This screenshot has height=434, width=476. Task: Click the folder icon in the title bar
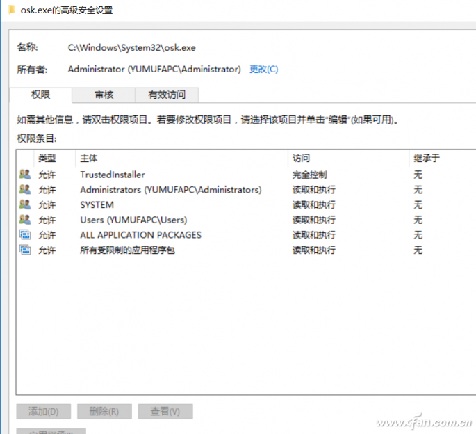(12, 10)
